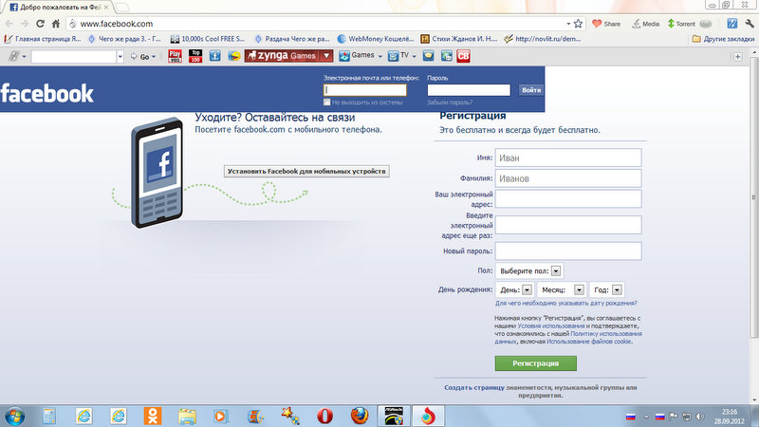759x427 pixels.
Task: Open the wrench settings menu
Action: tap(750, 23)
